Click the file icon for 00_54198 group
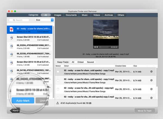Image resolution: width=163 pixels, height=119 pixels. [11, 71]
